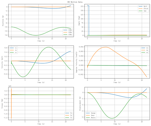Screen dimensions: 151x126
Task: Click the "175" tick on the Angle axis
Action: pos(82,6)
